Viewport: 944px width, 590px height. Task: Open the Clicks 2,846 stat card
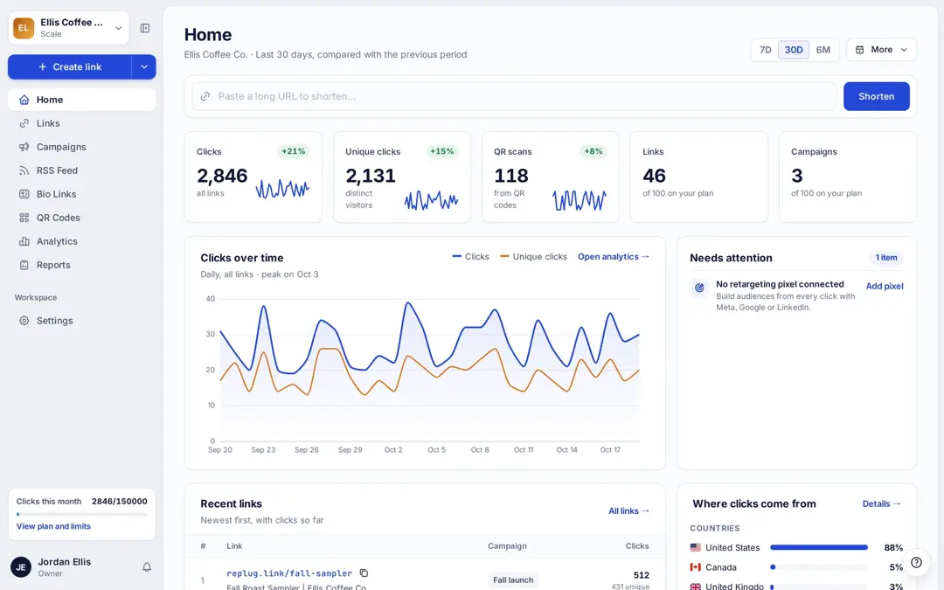pyautogui.click(x=253, y=177)
